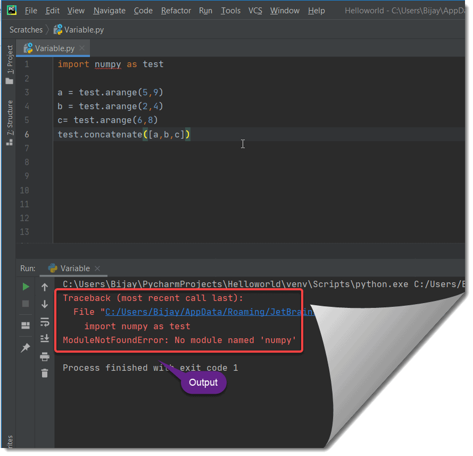Open the File menu
This screenshot has height=456, width=473.
pos(31,11)
